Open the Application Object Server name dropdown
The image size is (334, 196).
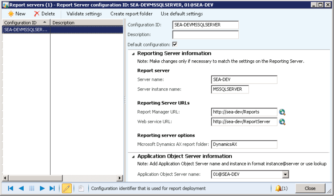[x=286, y=175]
